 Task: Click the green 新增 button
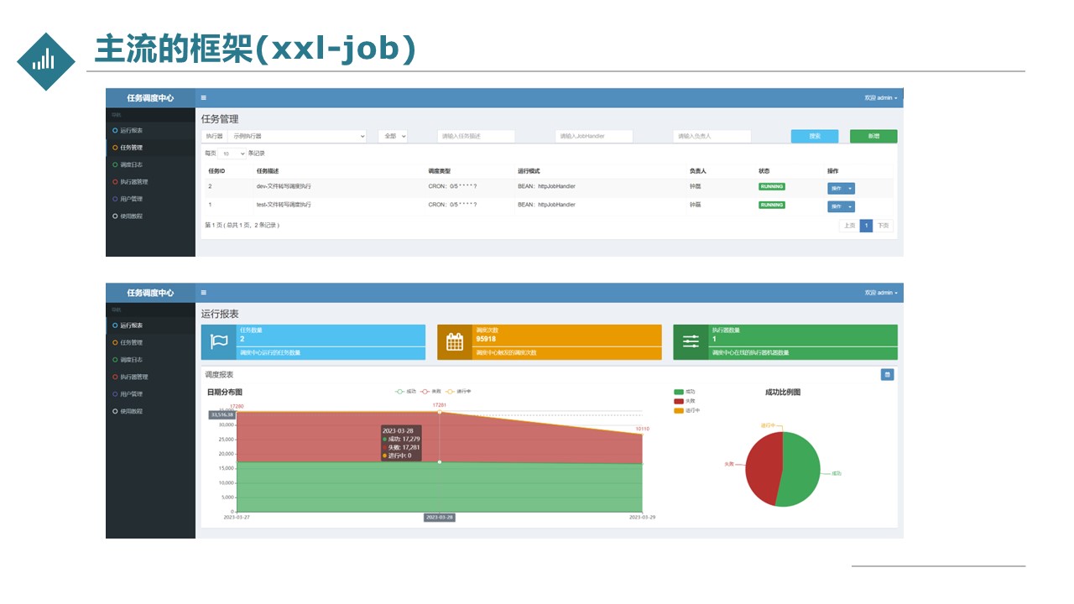click(873, 136)
